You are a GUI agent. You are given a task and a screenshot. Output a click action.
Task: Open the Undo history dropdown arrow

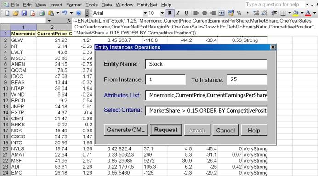[x=71, y=13]
